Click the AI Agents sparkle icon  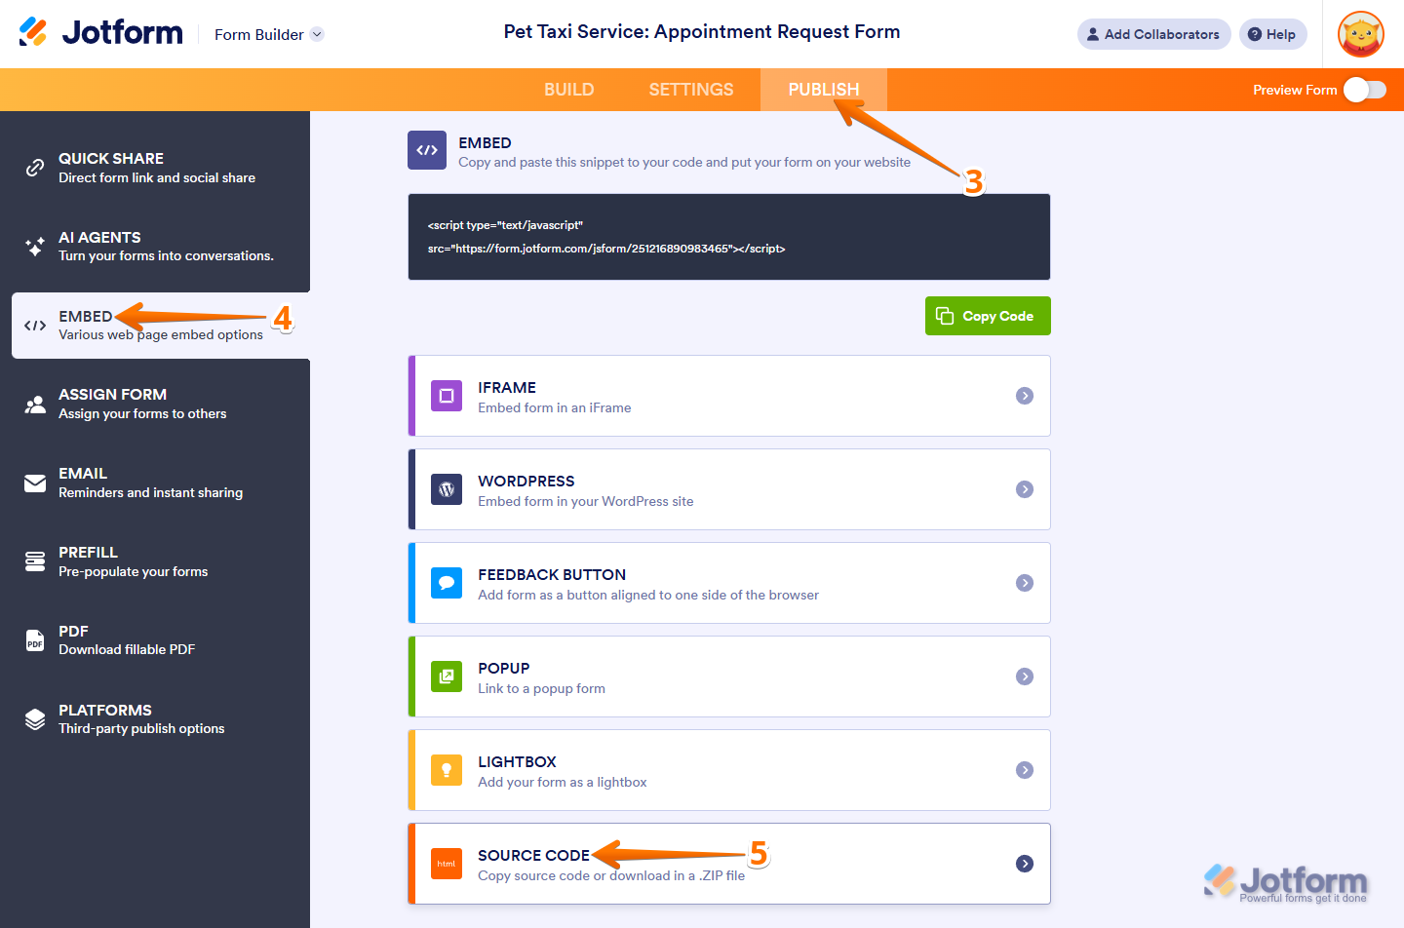[x=35, y=246]
